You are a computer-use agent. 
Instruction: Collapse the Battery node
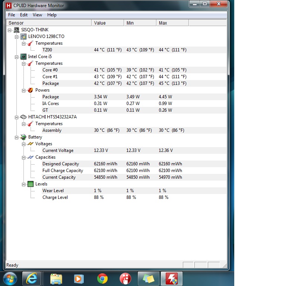point(16,137)
